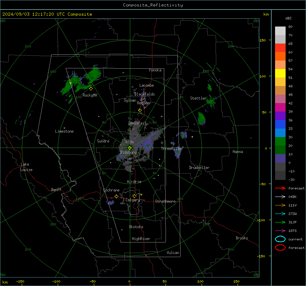Screen dimensions: 306x286
Task: Pick the bright green 20-30 dBZ swatch
Action: [280, 141]
